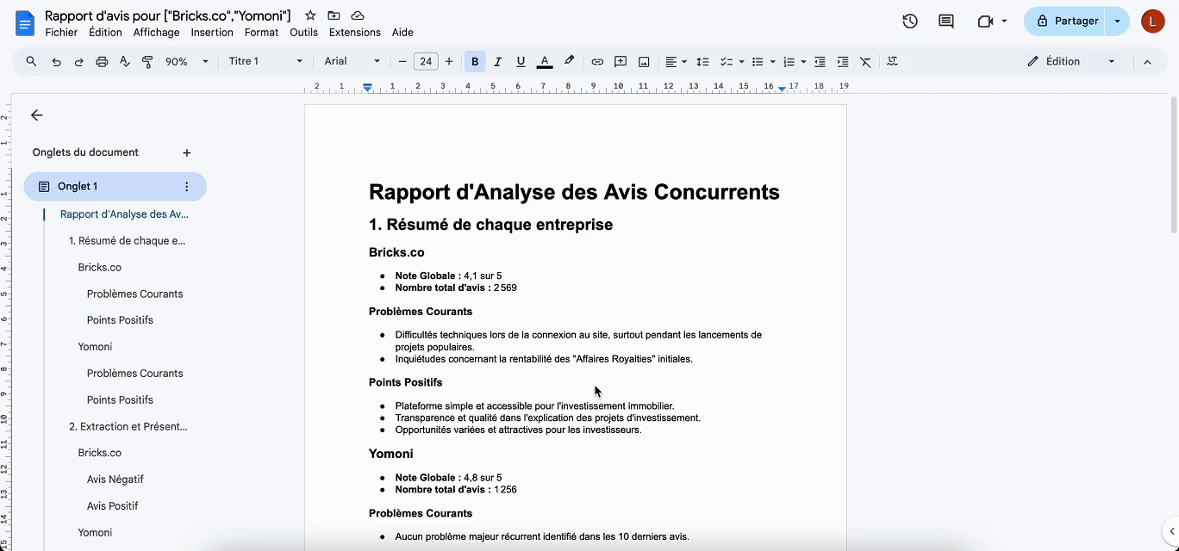Add a new document tab
This screenshot has width=1179, height=551.
pyautogui.click(x=187, y=152)
